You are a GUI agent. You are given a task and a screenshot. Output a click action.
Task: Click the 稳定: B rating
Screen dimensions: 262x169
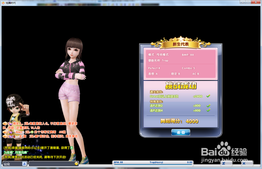click(176, 74)
